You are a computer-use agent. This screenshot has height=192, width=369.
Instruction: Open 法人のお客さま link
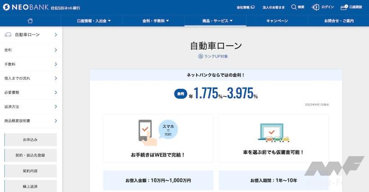(x=274, y=7)
